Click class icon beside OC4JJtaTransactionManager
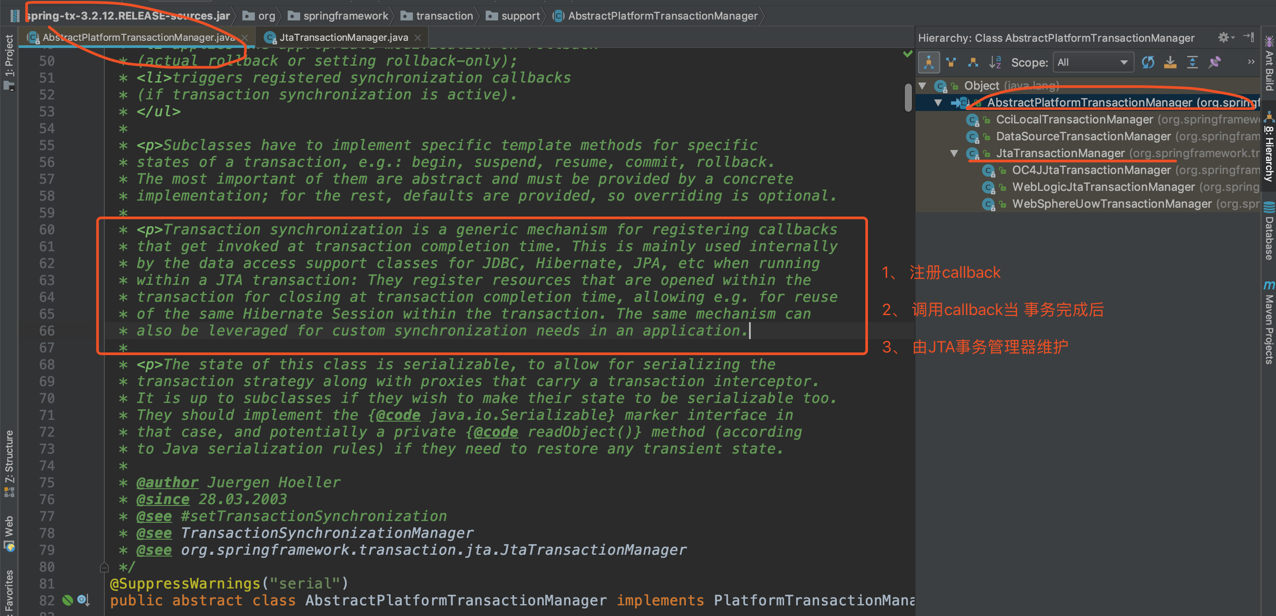 (x=989, y=170)
